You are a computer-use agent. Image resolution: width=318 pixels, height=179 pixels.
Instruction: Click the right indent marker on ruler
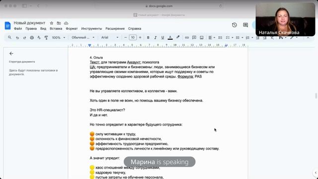coord(226,45)
